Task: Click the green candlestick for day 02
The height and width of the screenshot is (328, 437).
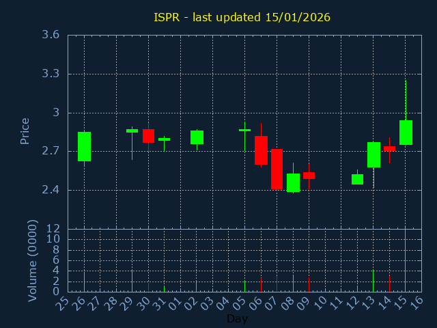Action: pyautogui.click(x=197, y=137)
